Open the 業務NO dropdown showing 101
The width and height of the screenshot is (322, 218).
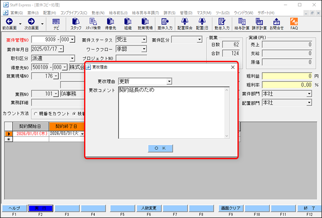point(56,94)
